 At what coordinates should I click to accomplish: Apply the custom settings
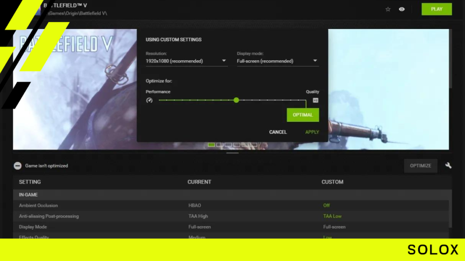click(x=312, y=132)
